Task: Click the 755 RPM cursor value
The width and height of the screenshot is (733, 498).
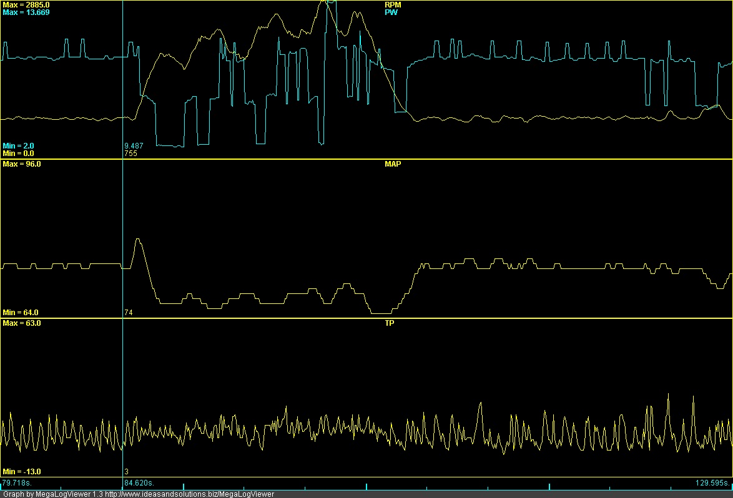Action: (x=130, y=153)
